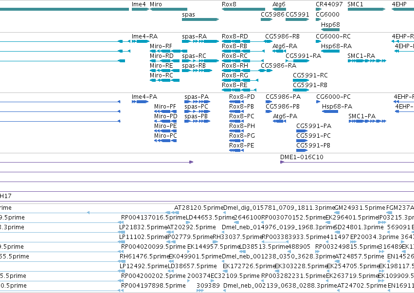Select the Rox8-PC protein label
The width and height of the screenshot is (414, 293).
click(242, 116)
